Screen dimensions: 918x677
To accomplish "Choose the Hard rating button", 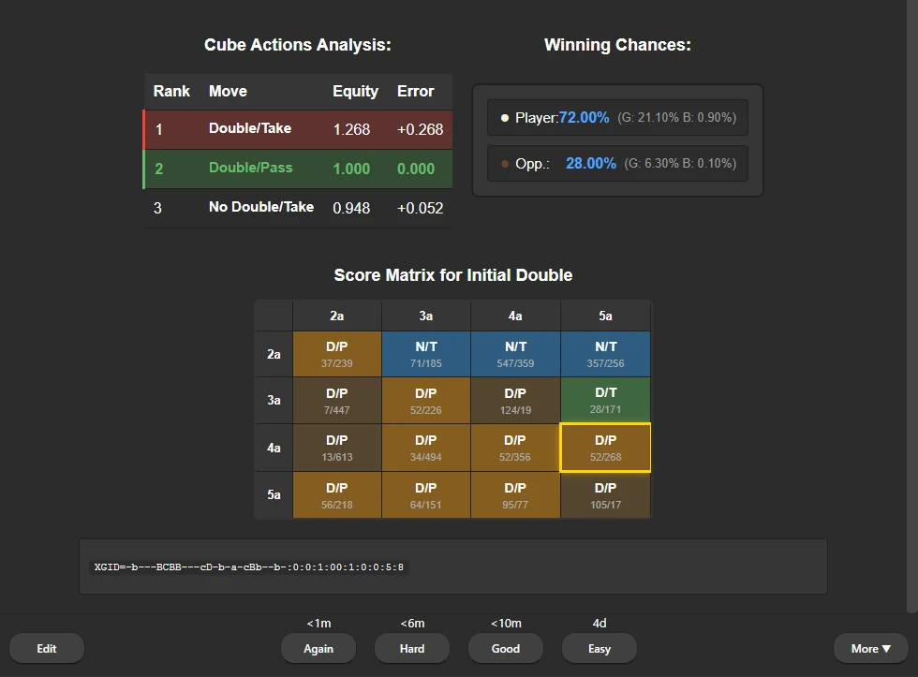I will tap(411, 648).
